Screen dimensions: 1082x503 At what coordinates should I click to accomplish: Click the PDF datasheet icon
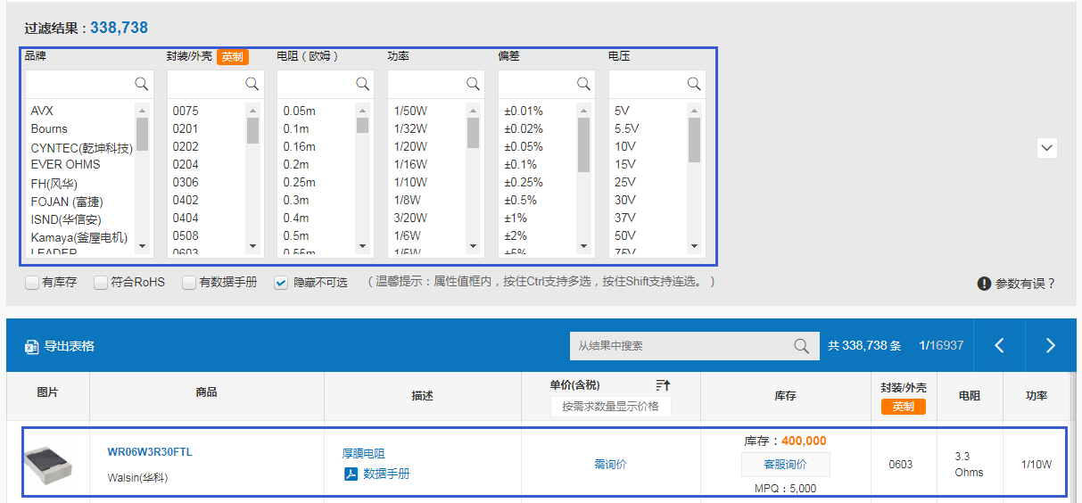(x=351, y=474)
